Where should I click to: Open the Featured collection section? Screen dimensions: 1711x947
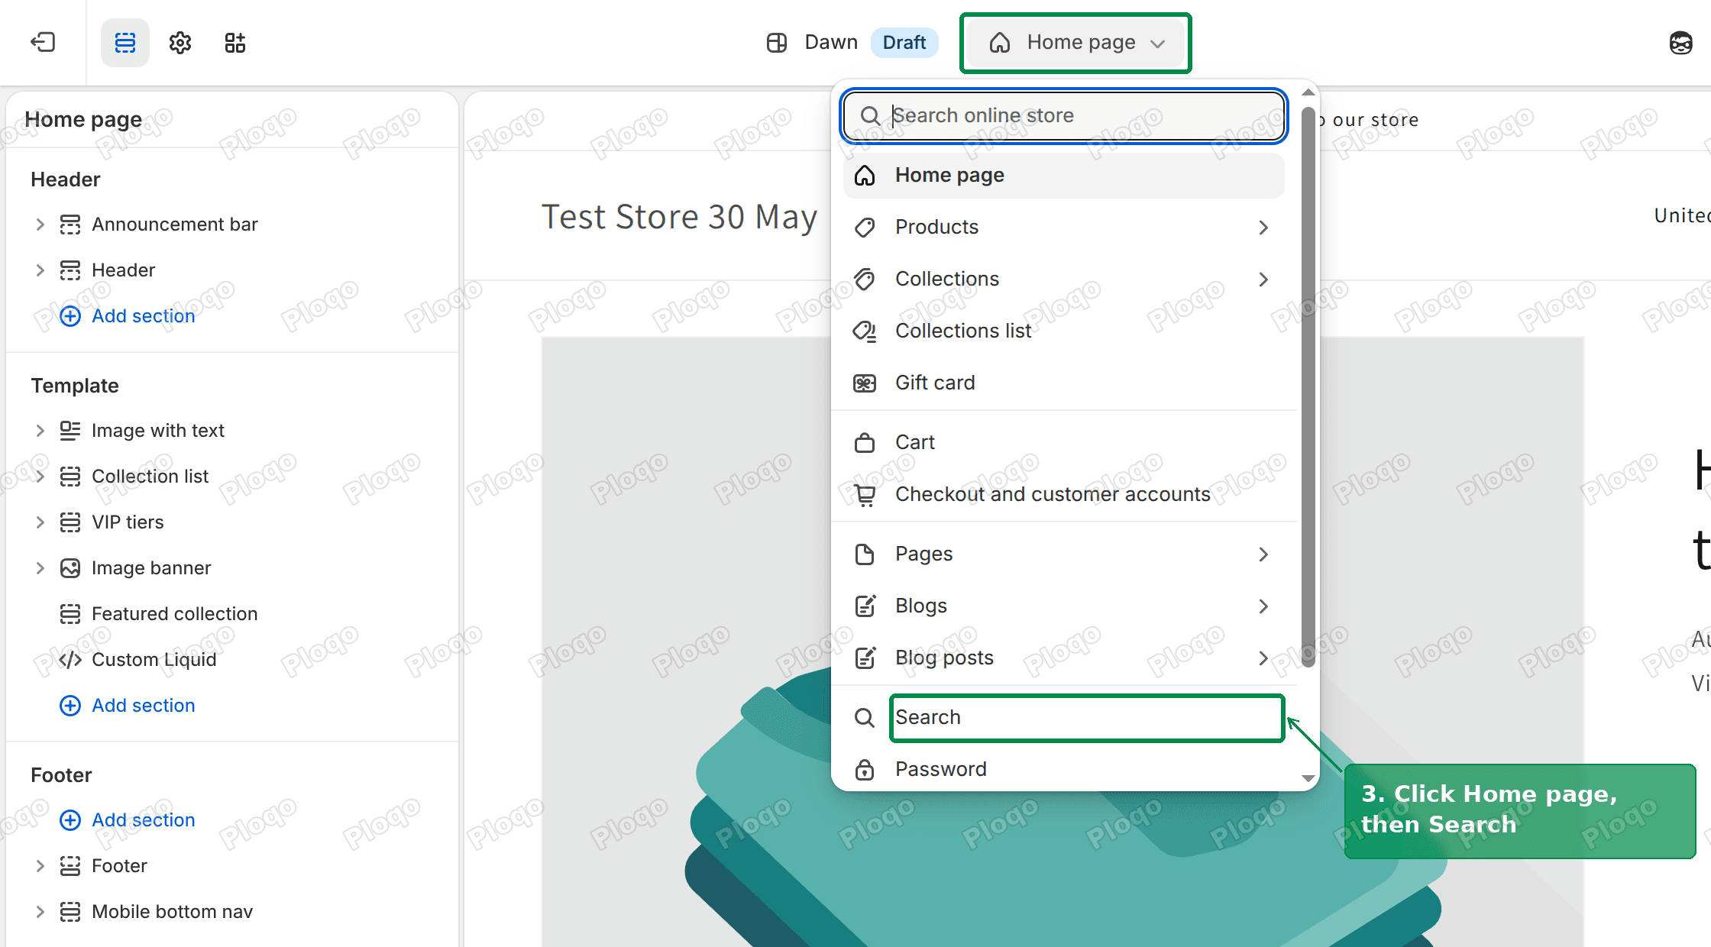(x=175, y=614)
